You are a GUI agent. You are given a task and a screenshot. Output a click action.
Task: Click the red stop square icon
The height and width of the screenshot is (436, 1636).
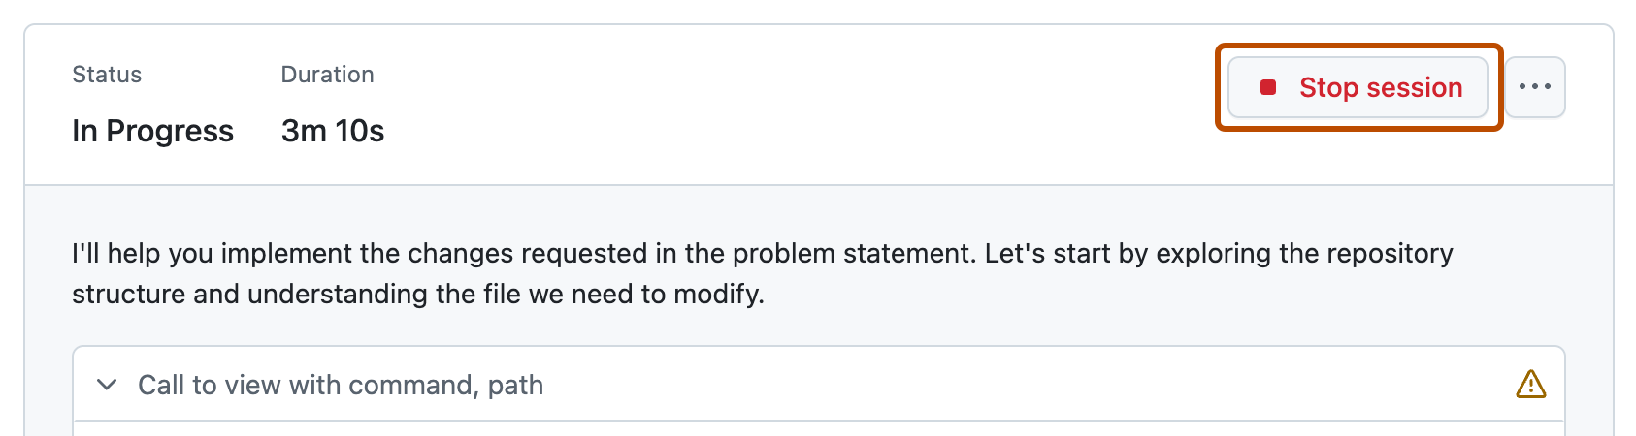1267,87
